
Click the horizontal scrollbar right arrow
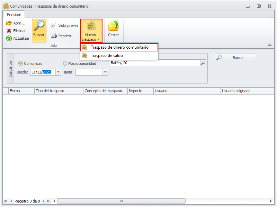(x=271, y=201)
